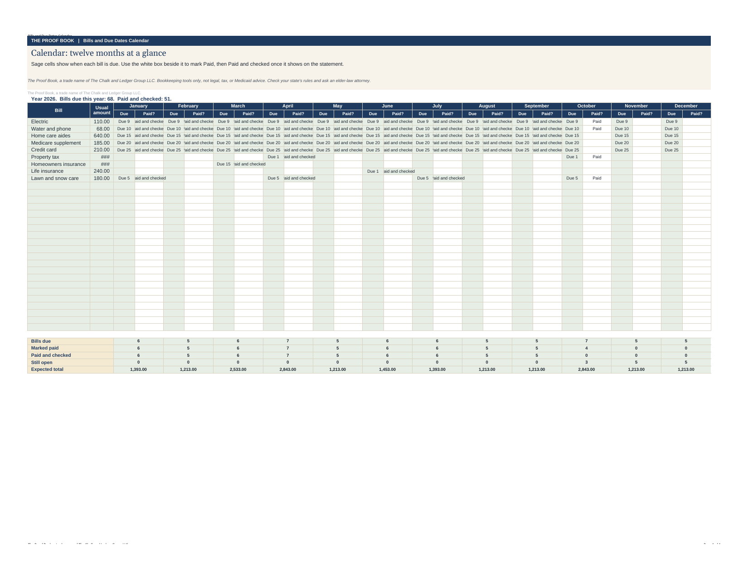
Task: Click the Marked paid summary label
Action: [70, 348]
